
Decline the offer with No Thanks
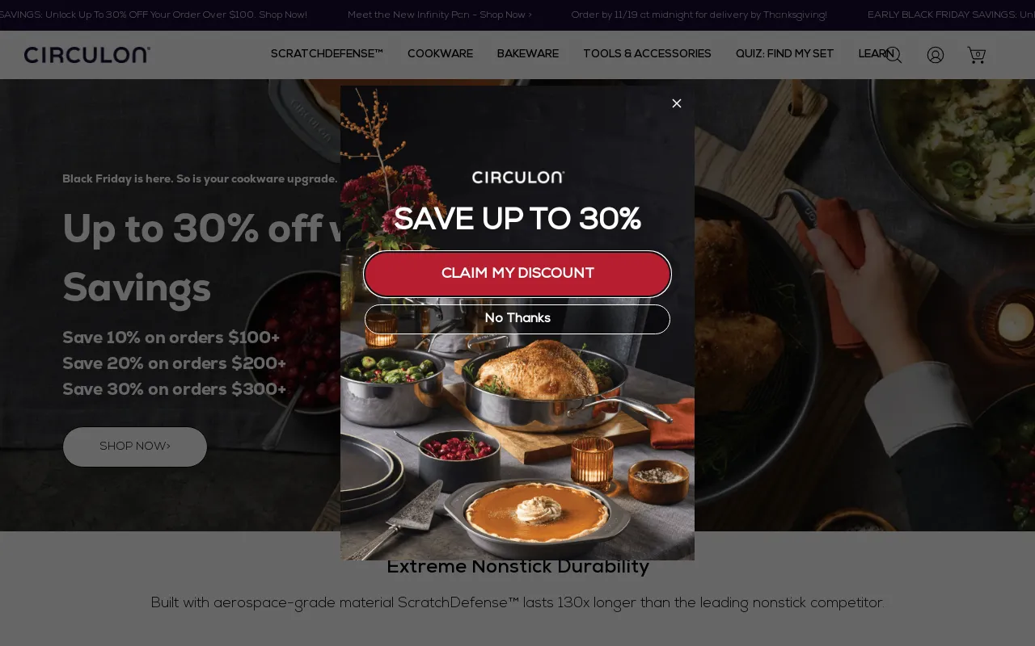click(x=517, y=319)
